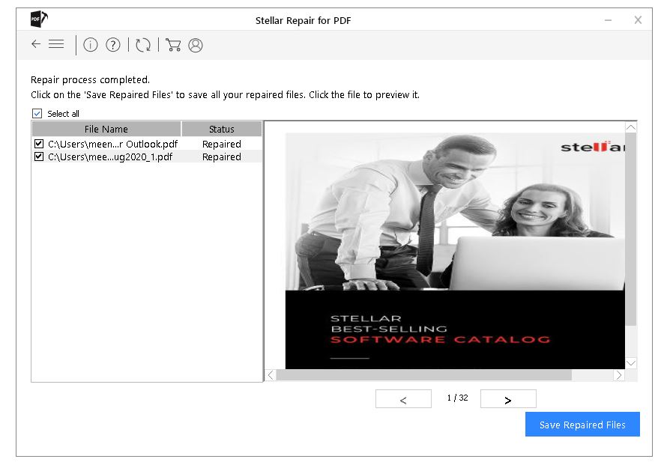
Task: Click preview horizontal scrollbar left arrow
Action: (271, 375)
